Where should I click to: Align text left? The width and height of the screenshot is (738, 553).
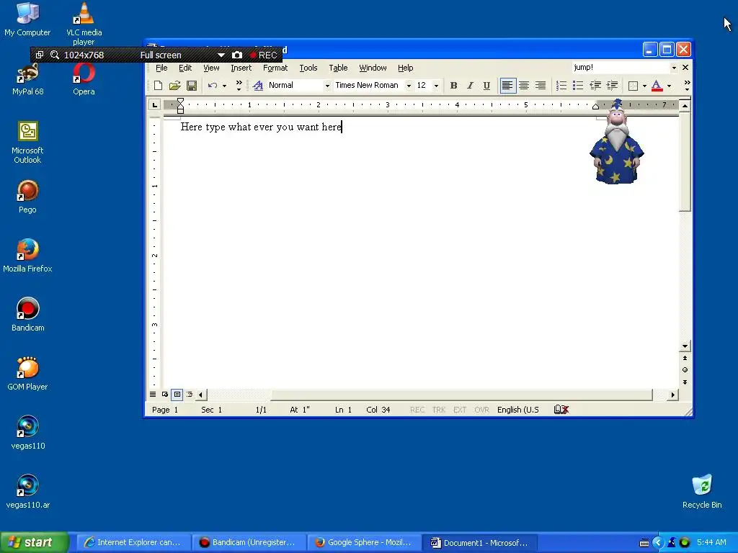pos(507,86)
